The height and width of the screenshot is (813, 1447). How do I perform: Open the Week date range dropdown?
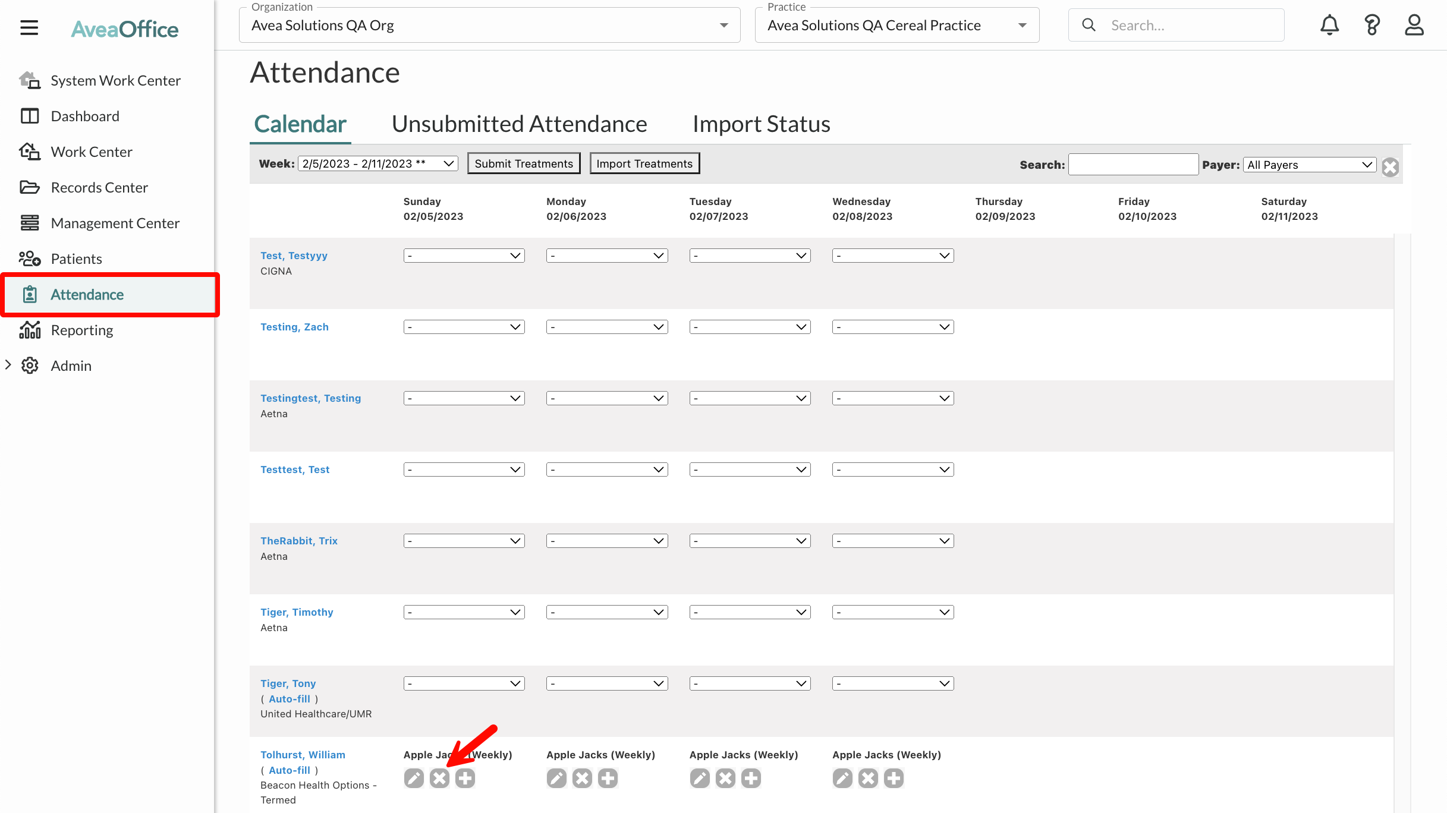(x=378, y=163)
